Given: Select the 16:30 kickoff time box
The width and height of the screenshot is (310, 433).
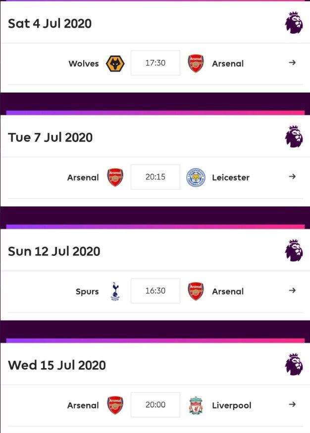Looking at the screenshot, I should coord(155,291).
